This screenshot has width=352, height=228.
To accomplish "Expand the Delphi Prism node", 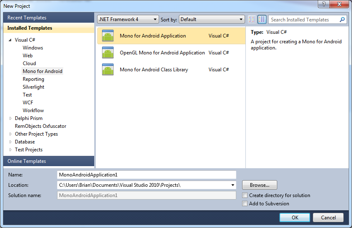I will coord(10,118).
